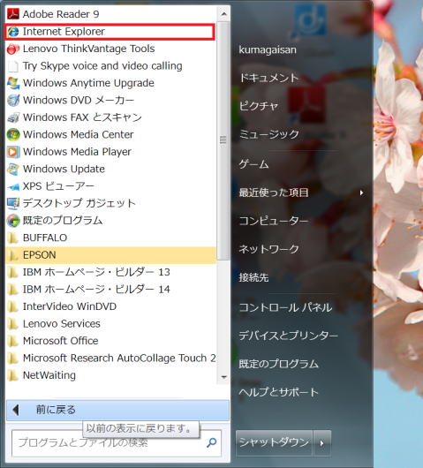423x468 pixels.
Task: Open shutdown options arrow menu
Action: [x=322, y=443]
